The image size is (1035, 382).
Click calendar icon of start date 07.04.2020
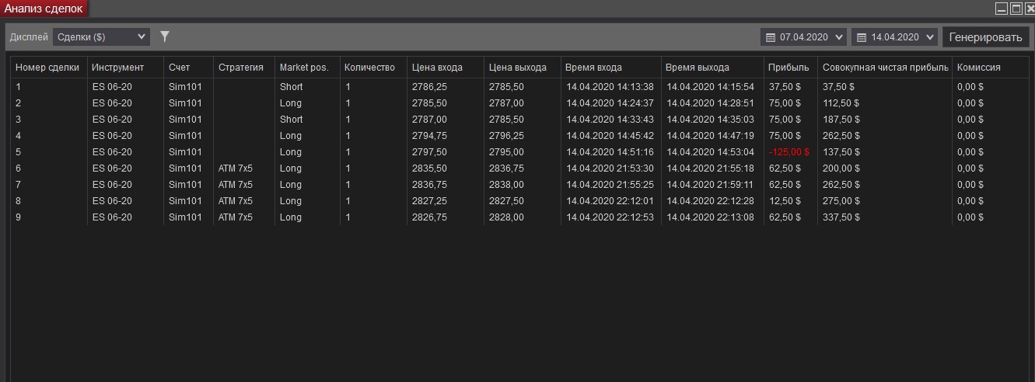(771, 37)
